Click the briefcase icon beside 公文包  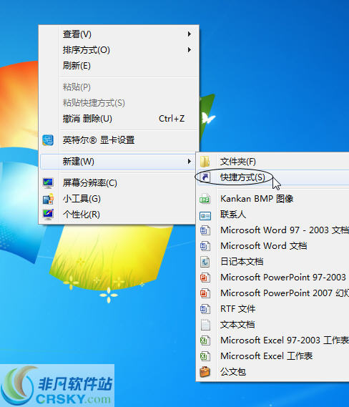tap(205, 372)
